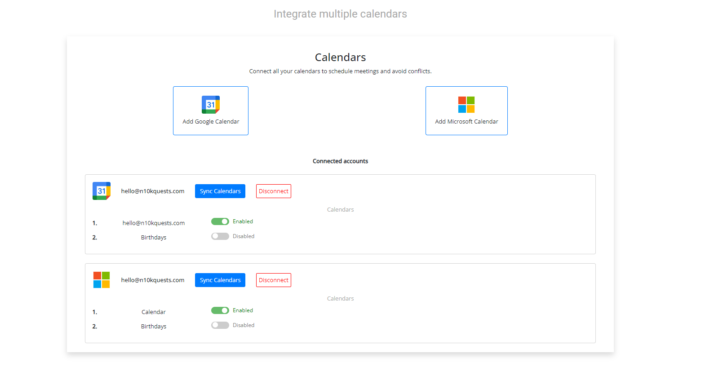Click Microsoft logo beside connected Microsoft account
Image resolution: width=701 pixels, height=376 pixels.
(102, 280)
